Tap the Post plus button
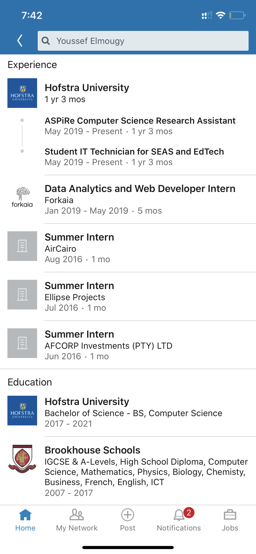This screenshot has width=256, height=554. coord(128,520)
